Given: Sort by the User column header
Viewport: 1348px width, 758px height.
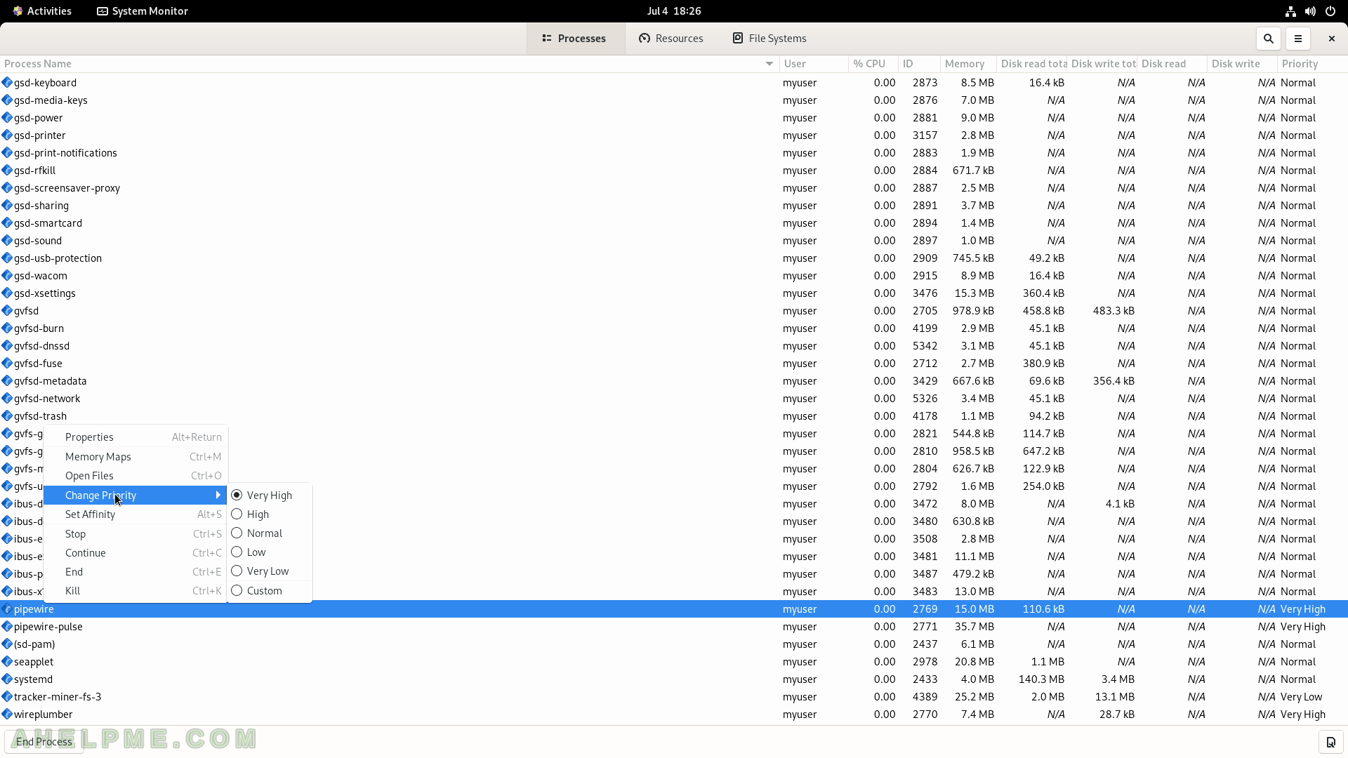Looking at the screenshot, I should (x=814, y=64).
